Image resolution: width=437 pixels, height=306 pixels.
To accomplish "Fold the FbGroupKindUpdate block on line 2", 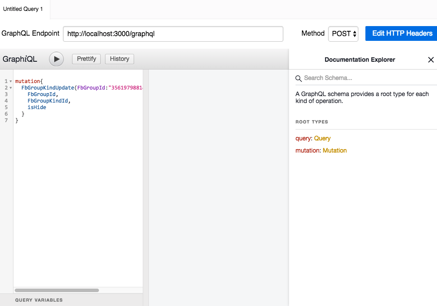I will click(10, 88).
